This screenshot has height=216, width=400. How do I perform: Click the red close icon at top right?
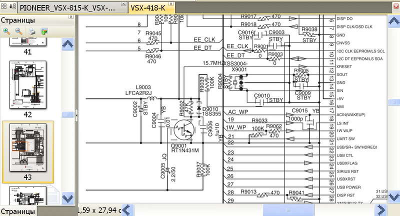click(396, 7)
